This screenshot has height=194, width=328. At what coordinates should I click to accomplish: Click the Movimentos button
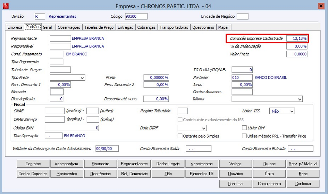pos(67,174)
